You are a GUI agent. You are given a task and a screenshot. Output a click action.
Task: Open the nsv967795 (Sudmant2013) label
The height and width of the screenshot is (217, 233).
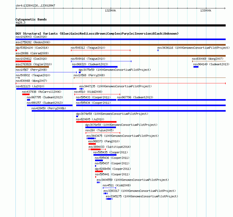point(45,97)
